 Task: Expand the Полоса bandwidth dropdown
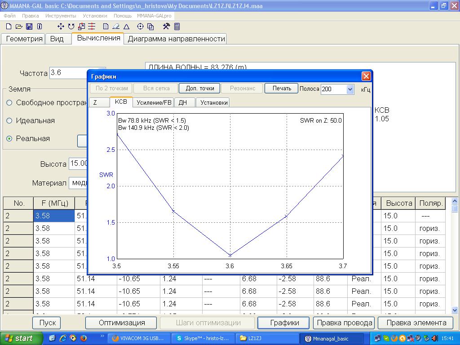350,89
